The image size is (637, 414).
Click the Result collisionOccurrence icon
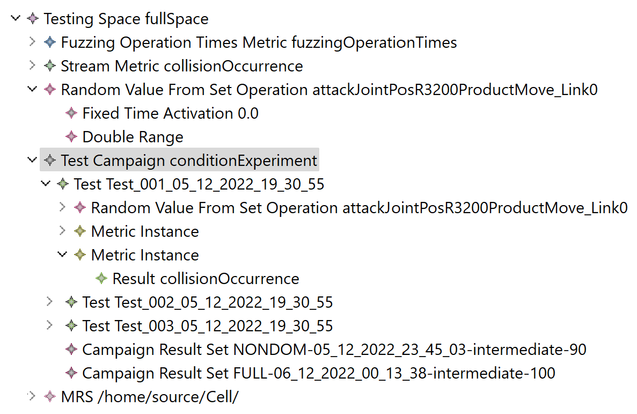click(101, 279)
